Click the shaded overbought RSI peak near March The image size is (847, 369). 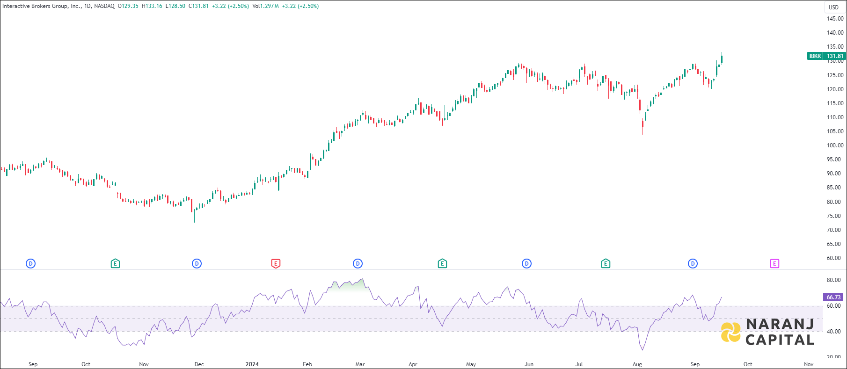[x=346, y=286]
